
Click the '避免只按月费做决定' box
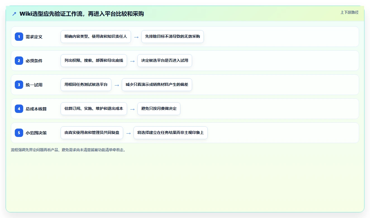tap(159, 109)
